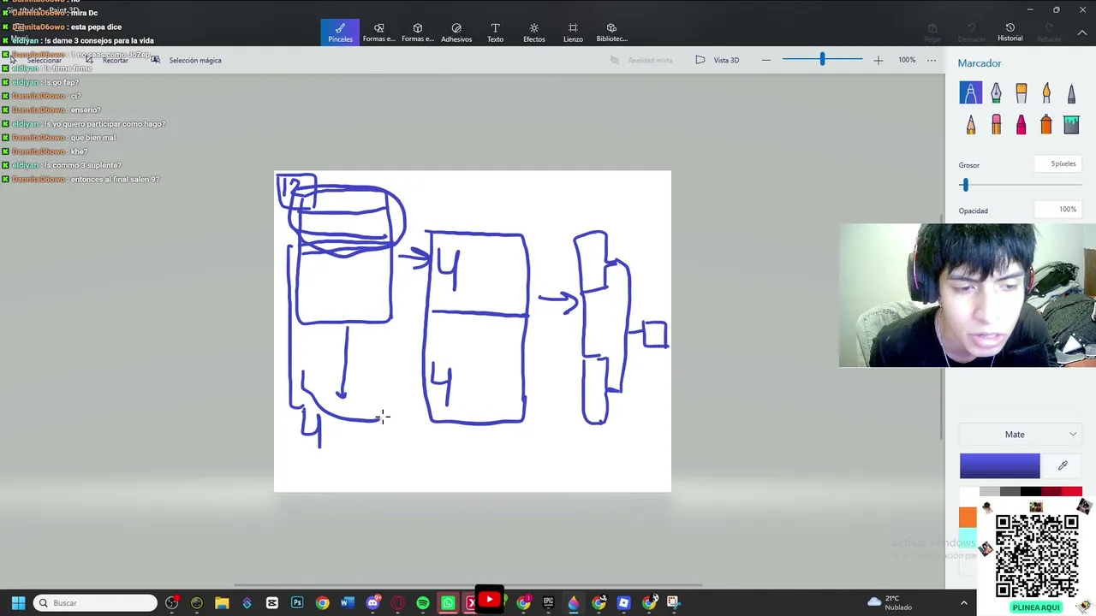Viewport: 1096px width, 616px height.
Task: Open the Historial panel
Action: coord(1010,33)
